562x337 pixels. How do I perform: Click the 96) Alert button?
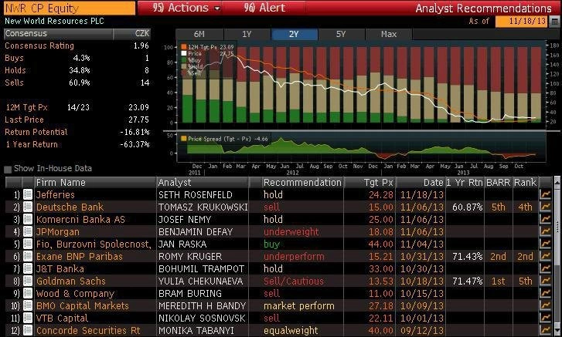(x=264, y=8)
